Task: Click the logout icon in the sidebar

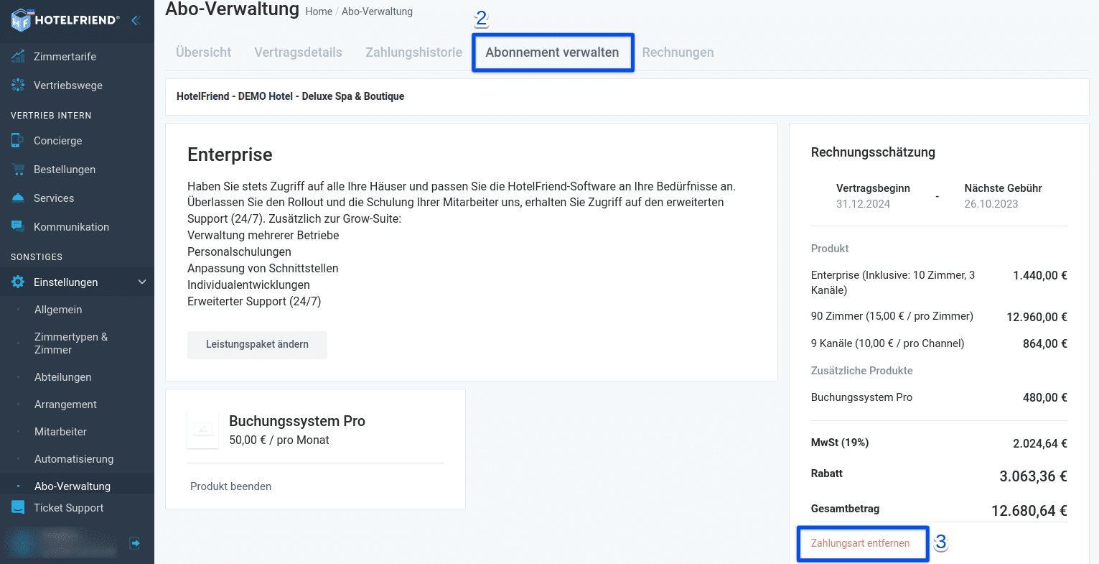Action: tap(135, 543)
